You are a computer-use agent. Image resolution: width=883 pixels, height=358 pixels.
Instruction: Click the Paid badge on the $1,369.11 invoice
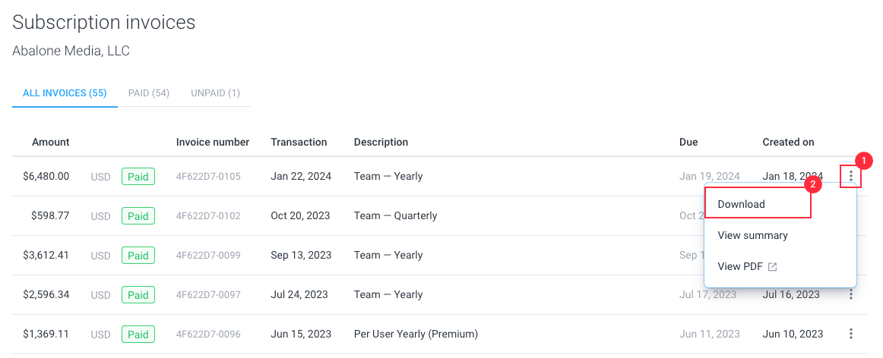tap(138, 334)
